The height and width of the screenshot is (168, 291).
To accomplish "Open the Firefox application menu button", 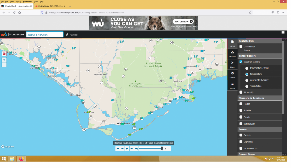I will [x=283, y=13].
